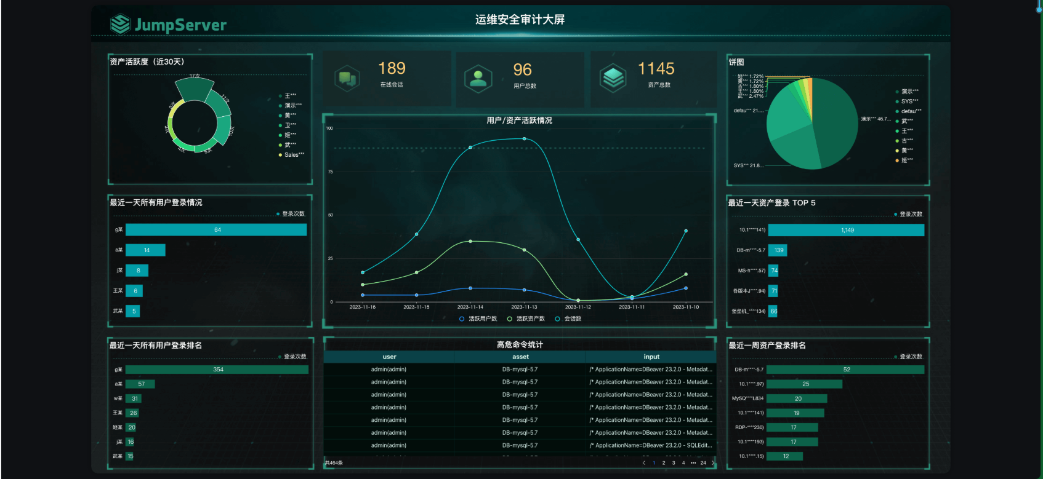Click the 运维安全审计大屏 title
The width and height of the screenshot is (1043, 479).
520,20
